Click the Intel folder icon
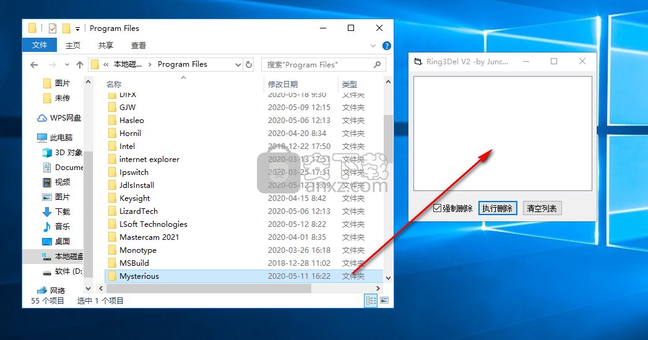This screenshot has width=648, height=340. pyautogui.click(x=112, y=147)
